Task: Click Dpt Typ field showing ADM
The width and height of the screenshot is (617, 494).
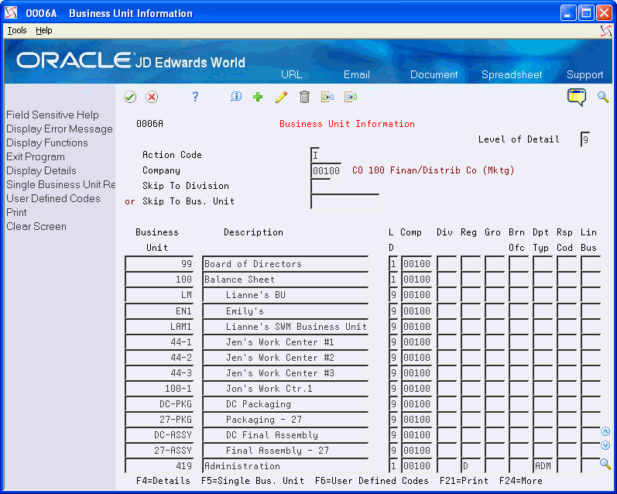Action: [x=543, y=465]
